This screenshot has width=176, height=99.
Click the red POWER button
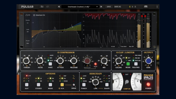[148, 84]
